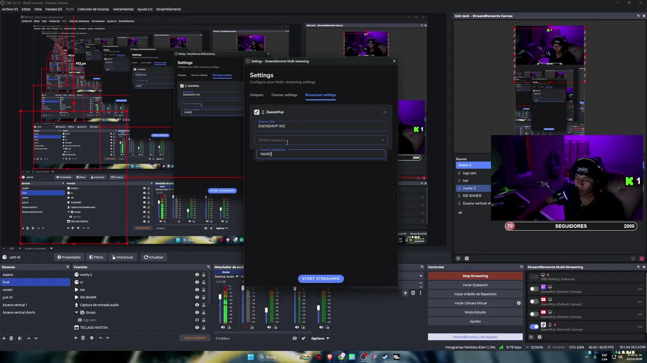Click the Windows Start button
Screen dimensions: 647x363
tap(250, 357)
